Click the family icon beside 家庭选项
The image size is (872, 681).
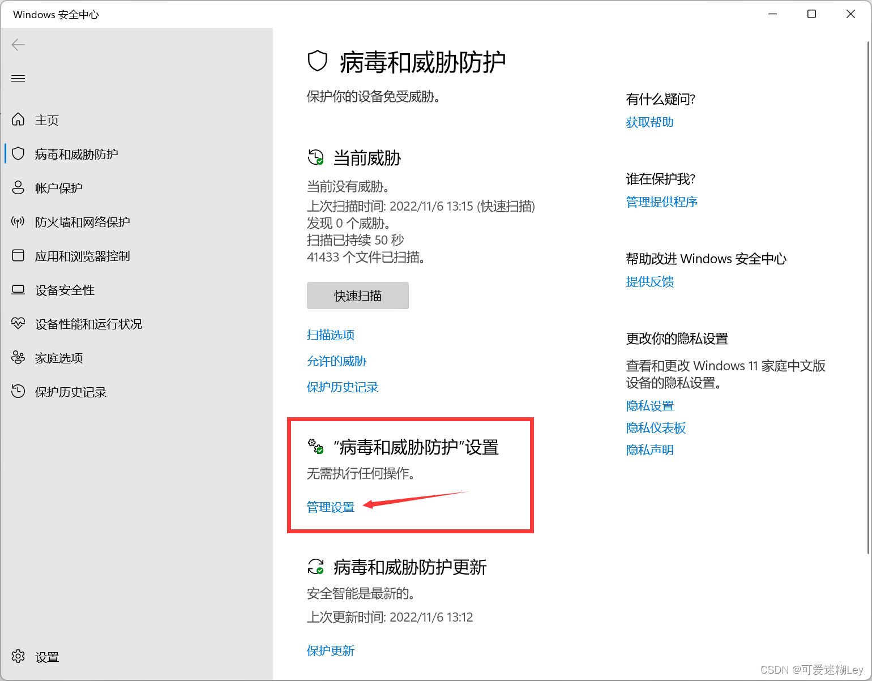click(x=18, y=357)
